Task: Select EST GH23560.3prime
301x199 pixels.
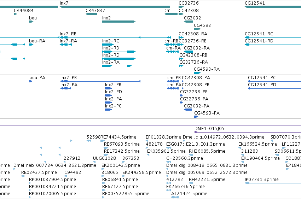Action: [x=185, y=158]
